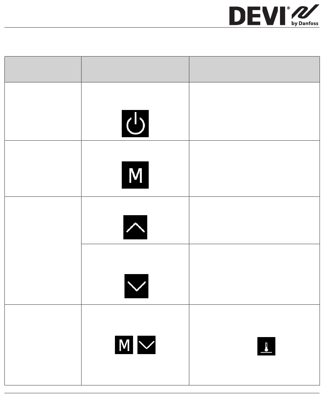Screen dimensions: 324x413
Task: Select the gray header cell in last column
Action: tap(254, 69)
